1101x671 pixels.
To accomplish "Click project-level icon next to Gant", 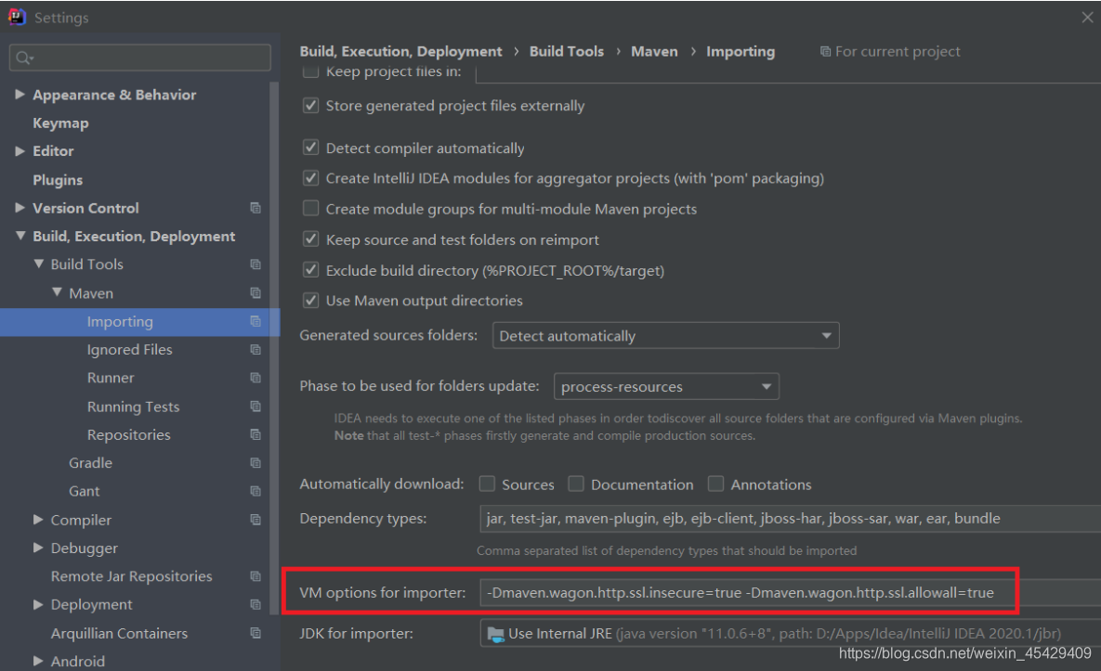I will click(256, 491).
